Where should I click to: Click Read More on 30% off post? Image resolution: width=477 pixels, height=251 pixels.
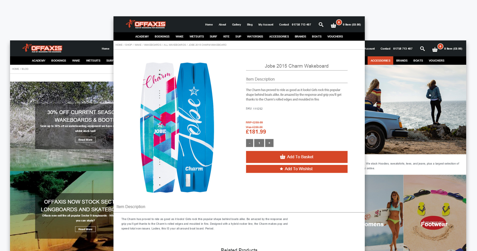pos(85,140)
